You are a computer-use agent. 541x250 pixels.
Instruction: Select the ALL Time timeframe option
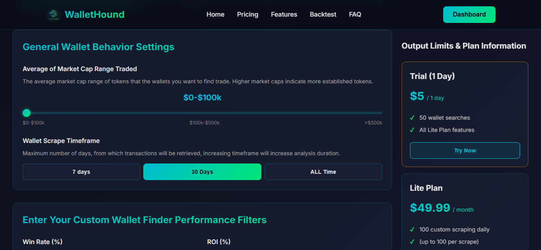323,171
